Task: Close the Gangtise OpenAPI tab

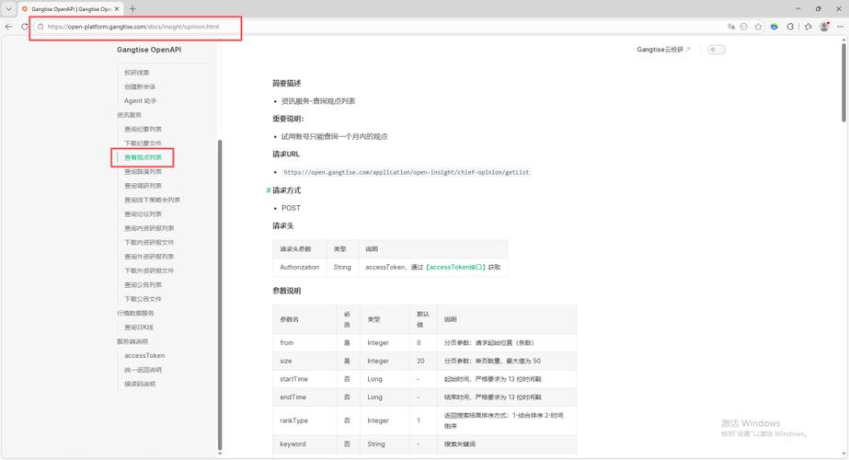Action: pos(117,9)
